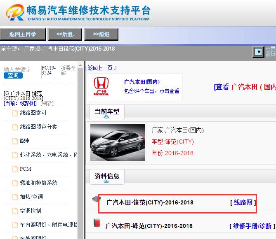Click 车型:锋范(CITY) text

[173, 142]
